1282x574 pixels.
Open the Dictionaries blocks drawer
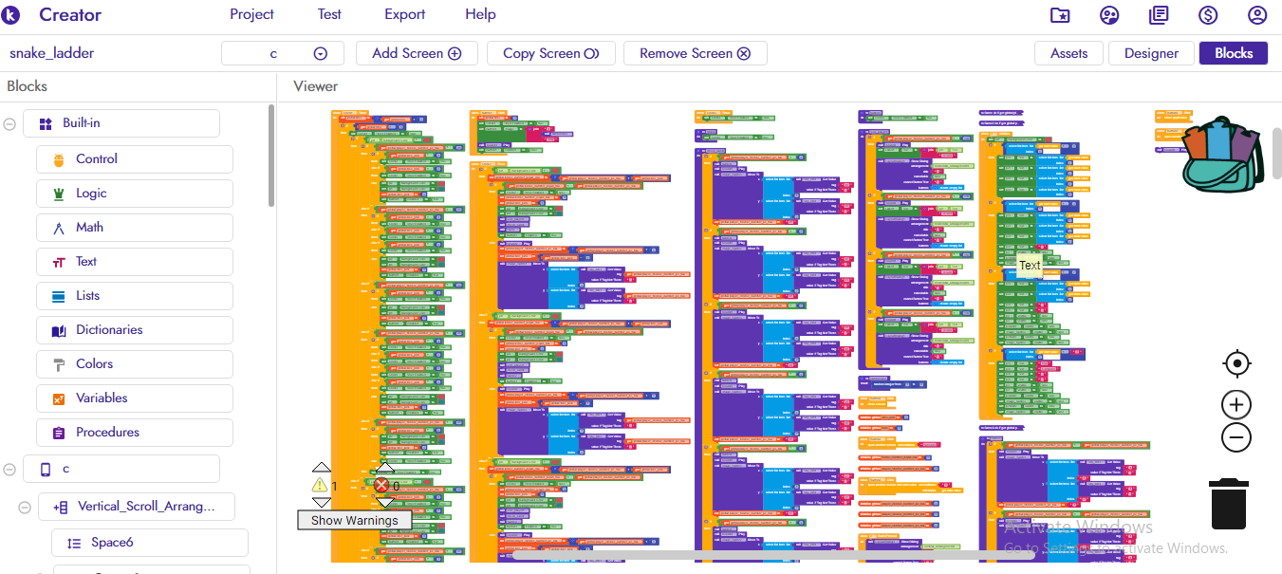coord(135,329)
